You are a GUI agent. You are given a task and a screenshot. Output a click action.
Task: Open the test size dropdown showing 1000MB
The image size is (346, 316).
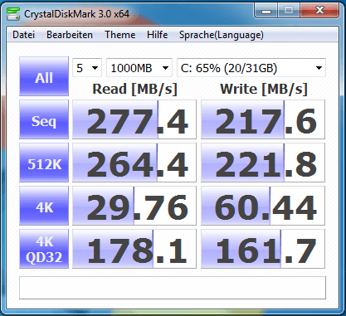[x=139, y=68]
